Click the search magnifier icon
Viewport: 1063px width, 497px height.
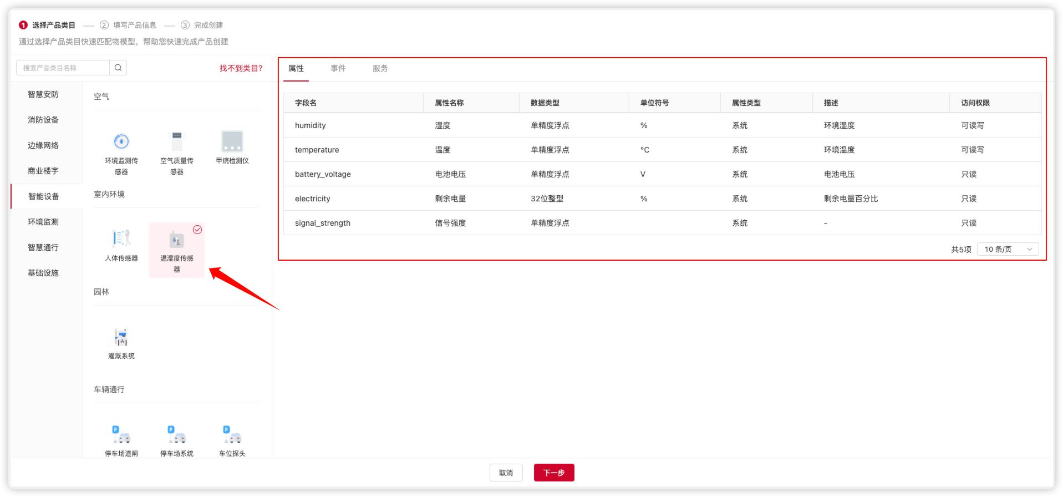[118, 68]
